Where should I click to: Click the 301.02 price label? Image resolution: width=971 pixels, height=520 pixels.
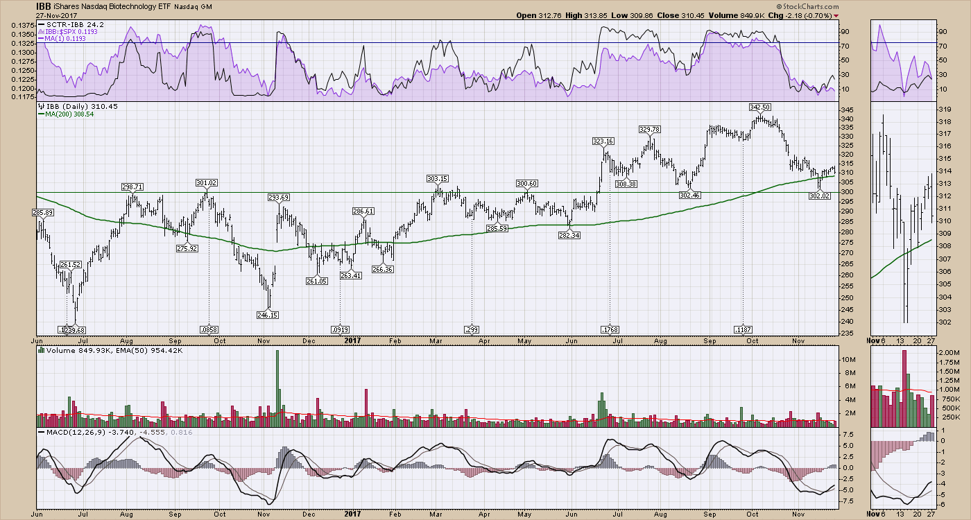pyautogui.click(x=207, y=182)
